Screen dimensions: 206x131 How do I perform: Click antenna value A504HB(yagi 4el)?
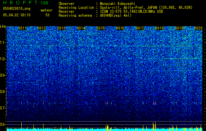click(x=116, y=15)
